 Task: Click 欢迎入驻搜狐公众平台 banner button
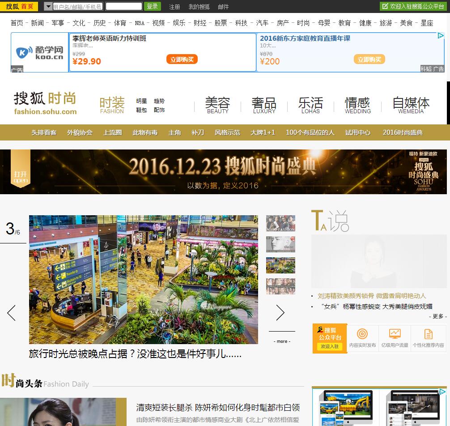[x=413, y=6]
